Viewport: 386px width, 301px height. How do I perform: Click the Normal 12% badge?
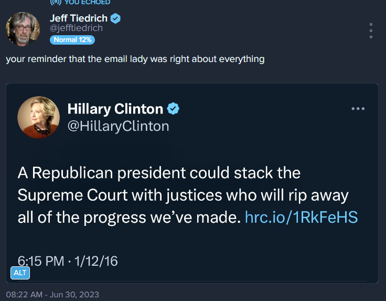pyautogui.click(x=72, y=40)
